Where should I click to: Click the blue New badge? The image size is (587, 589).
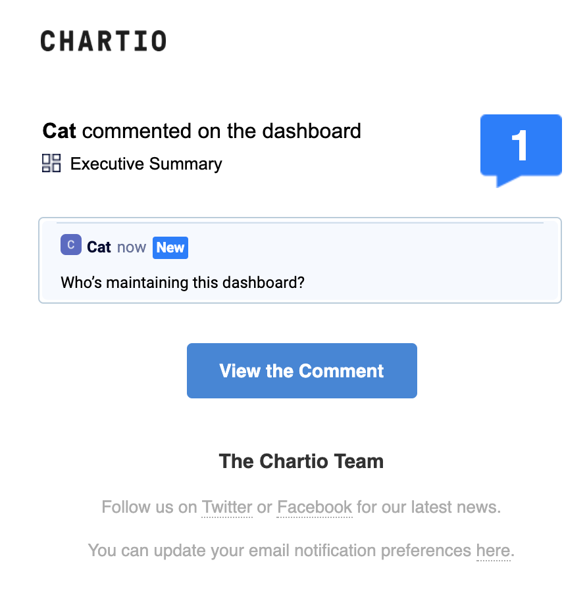170,248
